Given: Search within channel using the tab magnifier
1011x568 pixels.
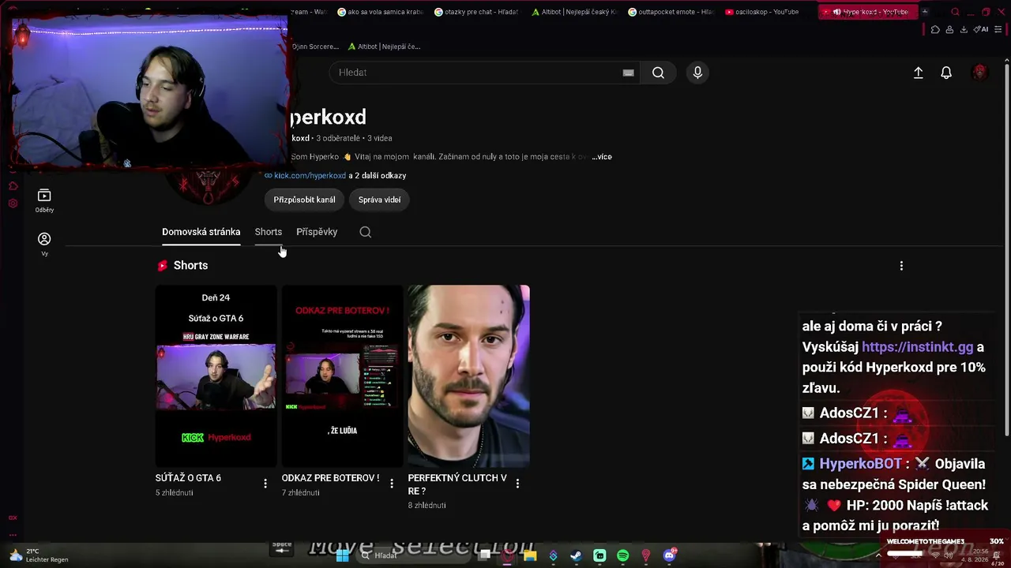Looking at the screenshot, I should pyautogui.click(x=365, y=232).
